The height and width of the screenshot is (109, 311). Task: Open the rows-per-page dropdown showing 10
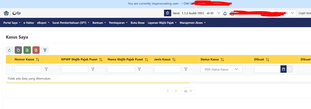(x=188, y=91)
